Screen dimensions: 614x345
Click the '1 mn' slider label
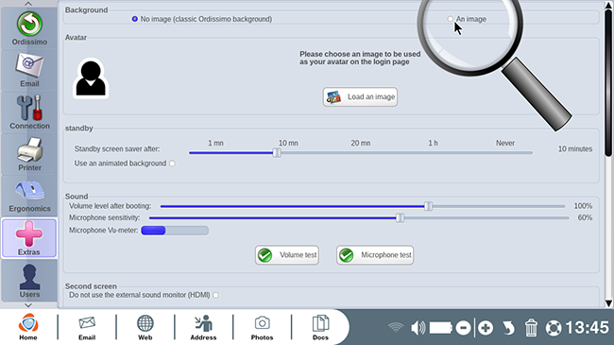215,143
